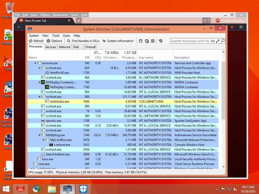Viewport: 259px width, 194px height.
Task: Open File Explorer from taskbar
Action: (x=52, y=189)
